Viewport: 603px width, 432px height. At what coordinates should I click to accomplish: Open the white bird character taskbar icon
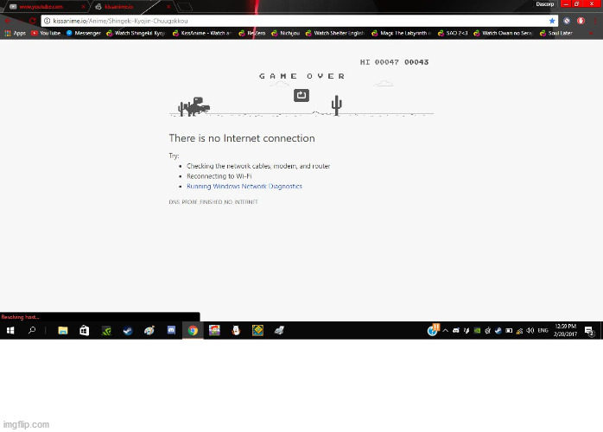click(x=236, y=330)
